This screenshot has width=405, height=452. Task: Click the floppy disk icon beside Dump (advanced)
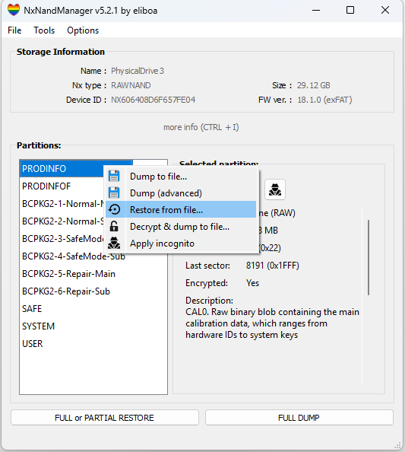pyautogui.click(x=114, y=193)
